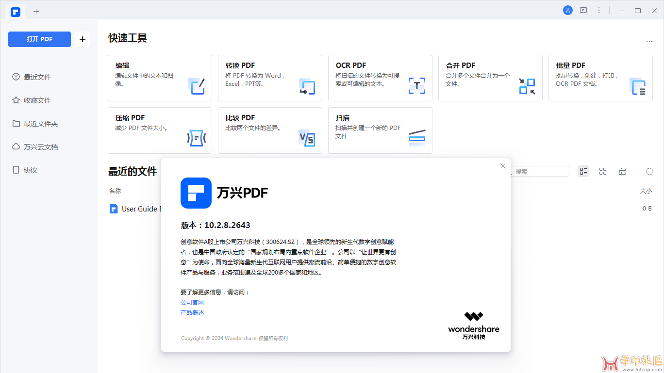This screenshot has width=664, height=373.
Task: Open the vertical dots menu in title bar
Action: (x=599, y=10)
